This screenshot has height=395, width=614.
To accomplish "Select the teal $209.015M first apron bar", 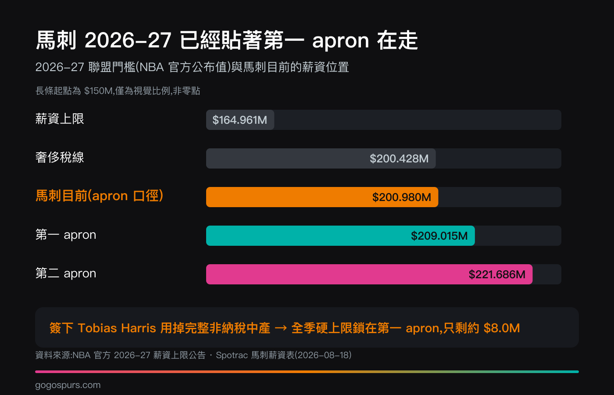I will click(x=340, y=236).
